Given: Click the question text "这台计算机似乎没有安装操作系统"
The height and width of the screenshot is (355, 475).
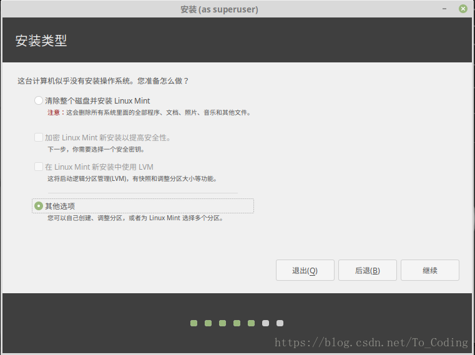Looking at the screenshot, I should pos(103,81).
